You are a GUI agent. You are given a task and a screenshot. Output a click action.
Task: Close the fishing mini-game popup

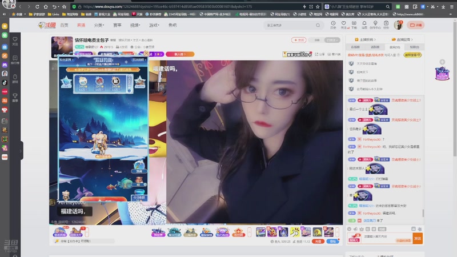[146, 53]
